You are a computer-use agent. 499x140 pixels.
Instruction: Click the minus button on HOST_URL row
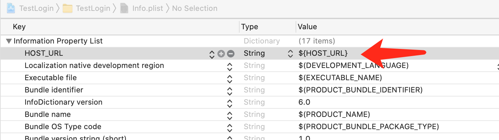pos(231,53)
